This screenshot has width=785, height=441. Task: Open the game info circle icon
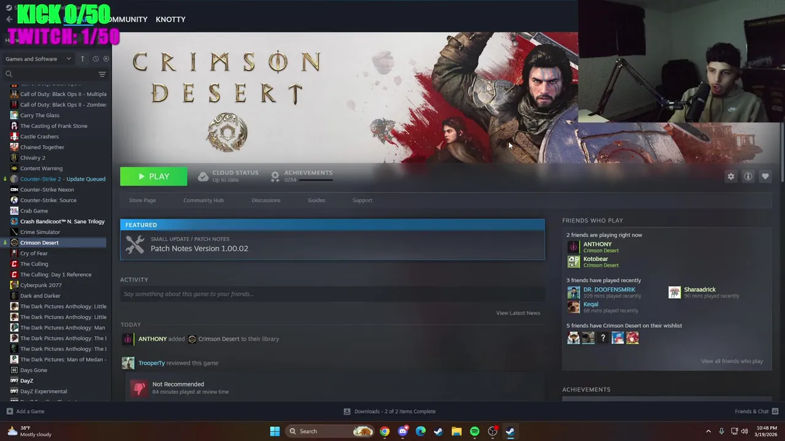click(x=748, y=176)
